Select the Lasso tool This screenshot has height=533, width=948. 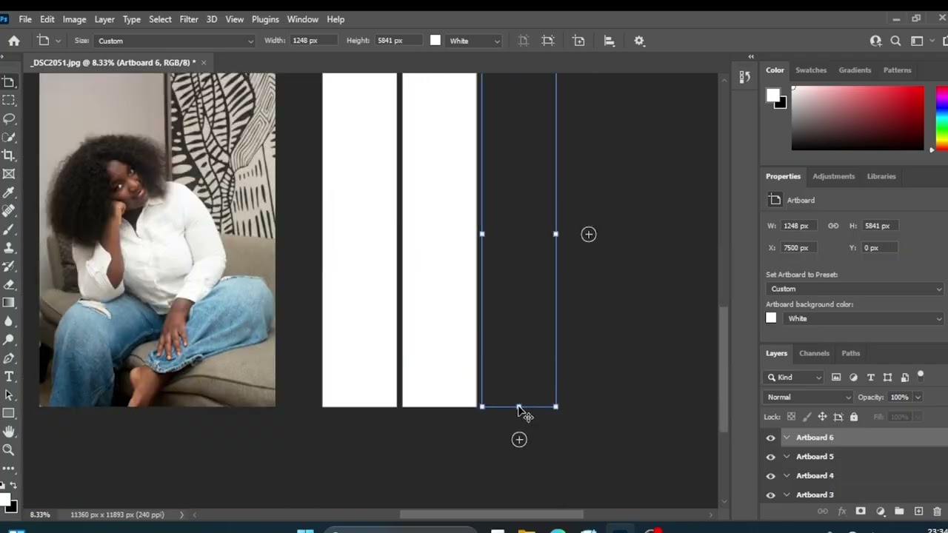coord(9,119)
